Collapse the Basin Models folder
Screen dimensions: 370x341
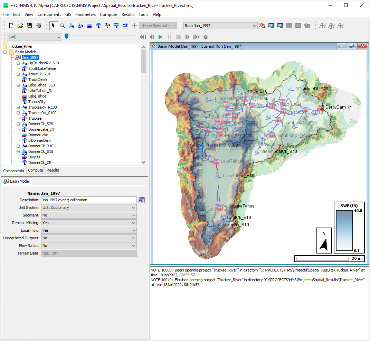[x=5, y=52]
